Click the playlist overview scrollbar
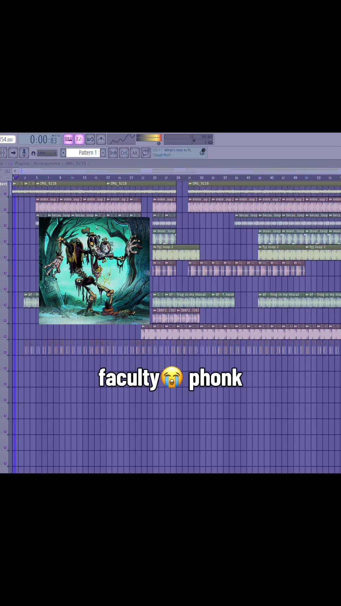Viewport: 341px width, 606px height. click(x=179, y=171)
